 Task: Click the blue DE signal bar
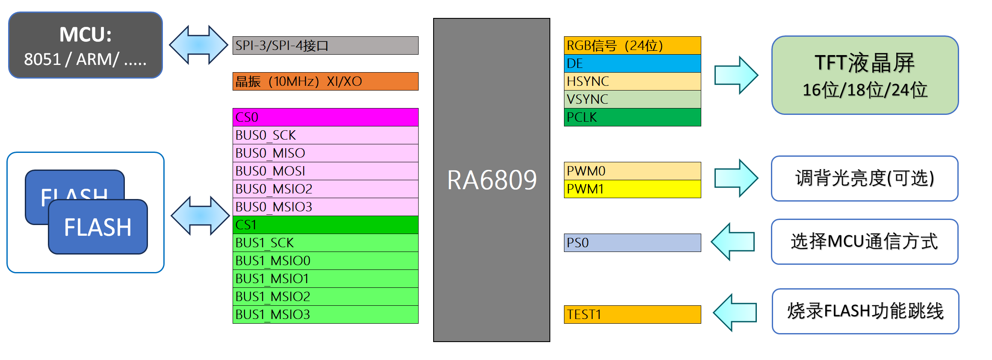coord(632,63)
